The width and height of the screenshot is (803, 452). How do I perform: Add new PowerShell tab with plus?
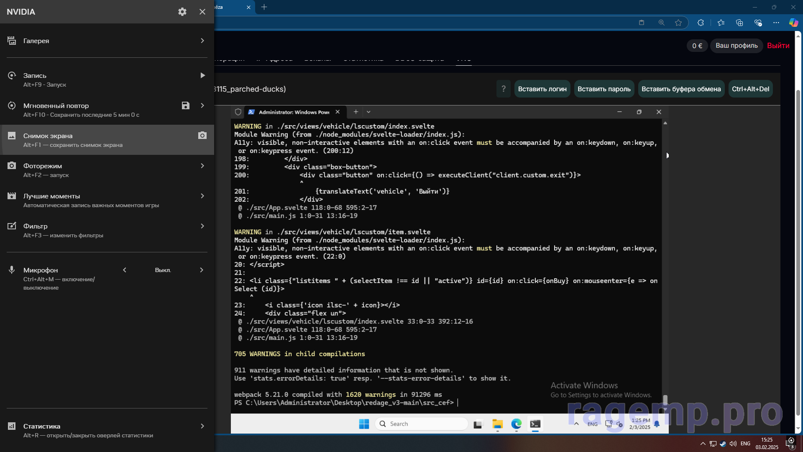(x=355, y=112)
